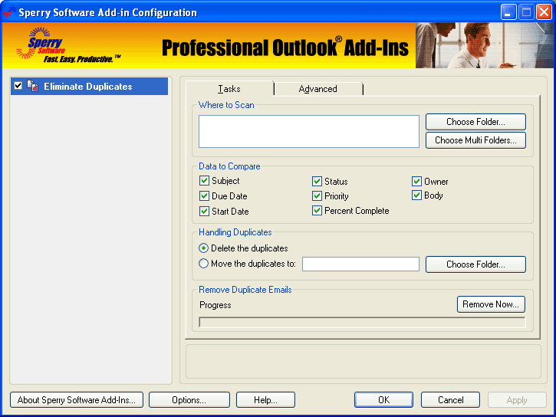Image resolution: width=556 pixels, height=417 pixels.
Task: Click the Sperry Software logo in banner
Action: [x=67, y=46]
